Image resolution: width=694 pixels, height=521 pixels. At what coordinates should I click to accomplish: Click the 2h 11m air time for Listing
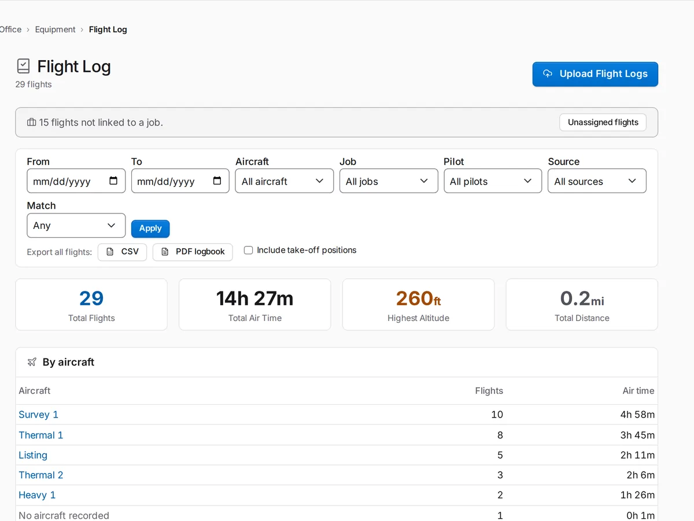(637, 455)
